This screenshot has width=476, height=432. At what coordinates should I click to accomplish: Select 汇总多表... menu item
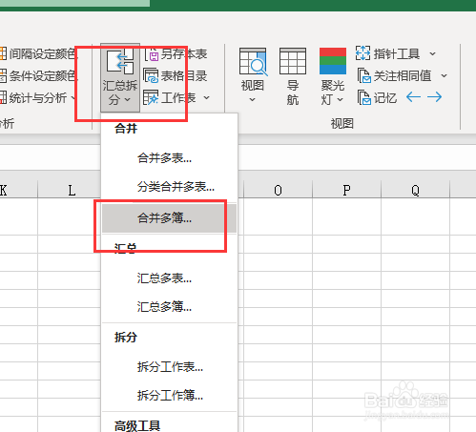tap(169, 278)
